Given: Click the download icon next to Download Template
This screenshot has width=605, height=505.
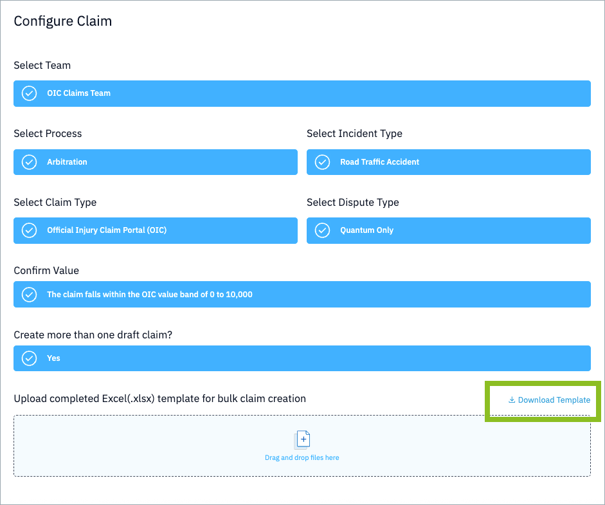Looking at the screenshot, I should point(511,400).
